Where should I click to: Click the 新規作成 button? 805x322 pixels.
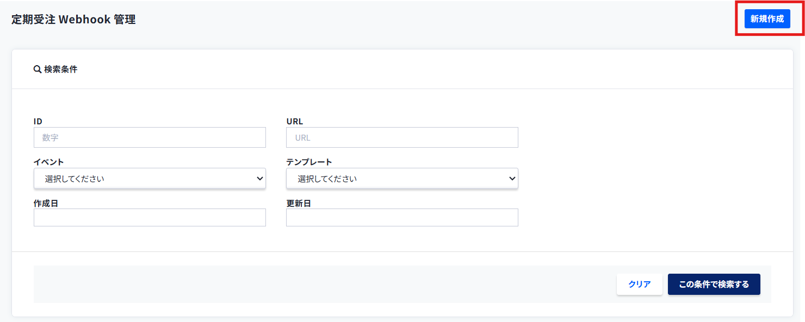click(x=767, y=18)
